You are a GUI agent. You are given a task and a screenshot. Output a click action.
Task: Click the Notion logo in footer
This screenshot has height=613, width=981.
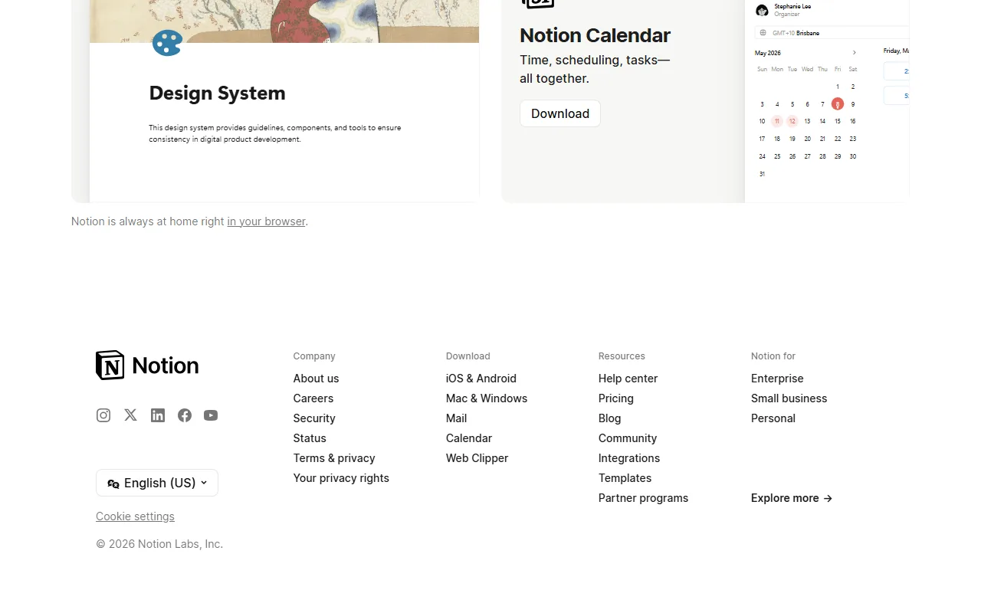[x=147, y=366]
